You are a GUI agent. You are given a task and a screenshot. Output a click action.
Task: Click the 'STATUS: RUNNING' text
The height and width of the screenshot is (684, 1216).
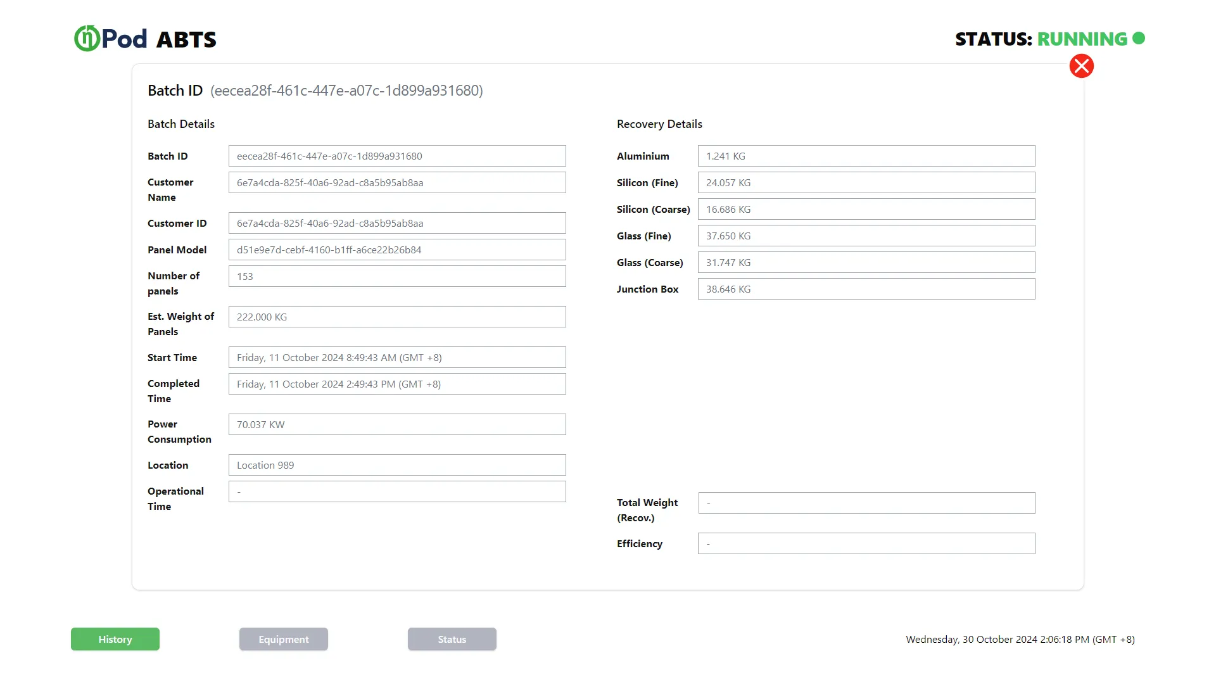click(x=1041, y=39)
